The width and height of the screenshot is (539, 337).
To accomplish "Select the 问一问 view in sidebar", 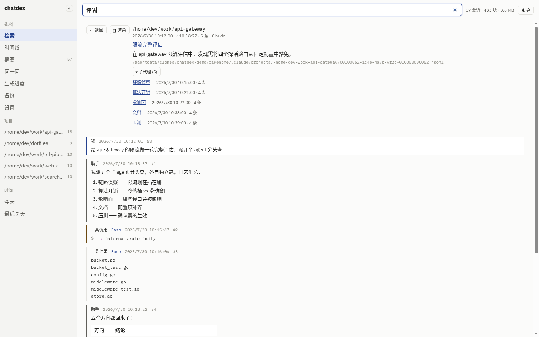I will tap(38, 72).
